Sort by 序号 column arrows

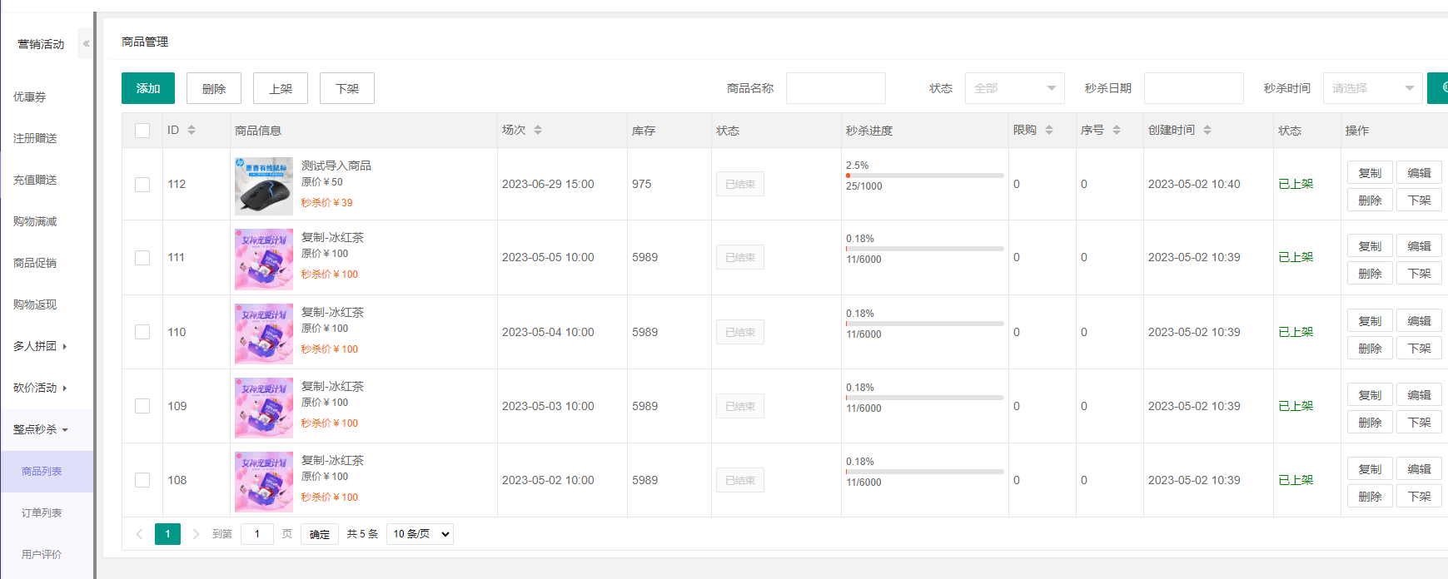1117,130
